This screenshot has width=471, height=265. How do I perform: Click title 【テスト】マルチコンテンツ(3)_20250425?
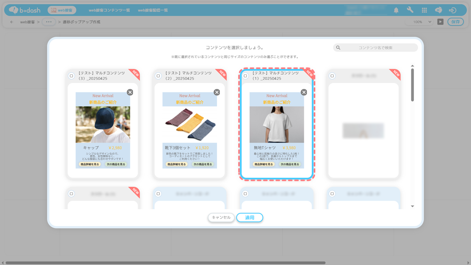pyautogui.click(x=101, y=76)
